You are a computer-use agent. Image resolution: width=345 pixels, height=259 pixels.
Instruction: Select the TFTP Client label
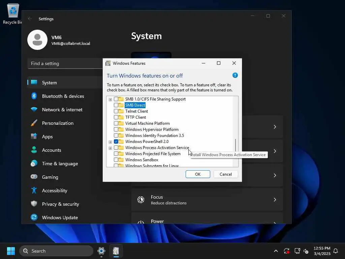click(135, 117)
